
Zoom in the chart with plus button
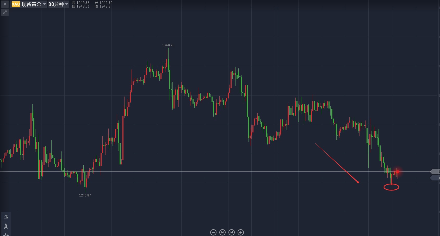(x=241, y=232)
